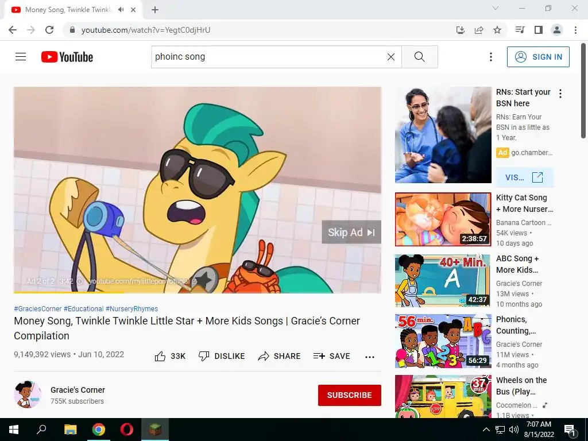Image resolution: width=588 pixels, height=441 pixels.
Task: Open Chrome three-dot menu
Action: 575,30
